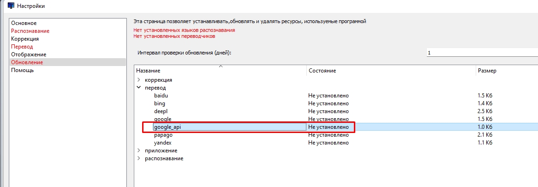Click the 2.5 Кб size of deepl

click(485, 111)
